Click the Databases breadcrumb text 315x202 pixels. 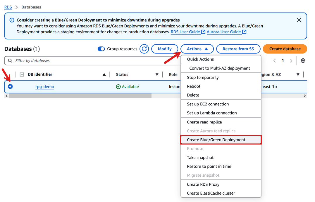pos(31,7)
